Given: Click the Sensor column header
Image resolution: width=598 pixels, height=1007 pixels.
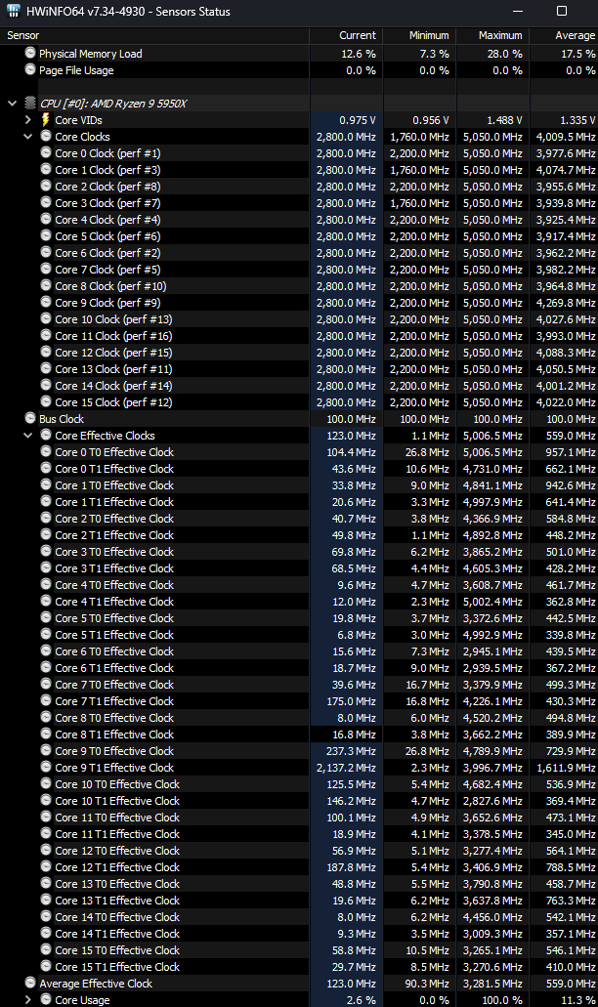Looking at the screenshot, I should click(x=154, y=35).
